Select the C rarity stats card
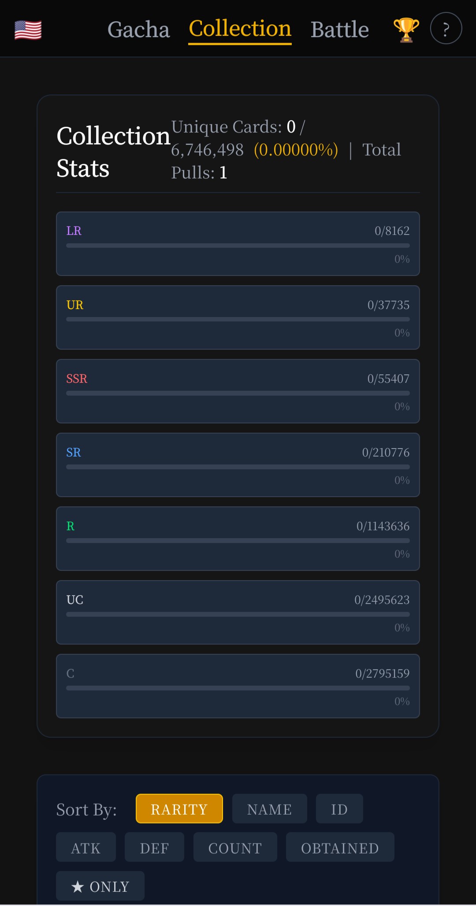The width and height of the screenshot is (476, 906). pyautogui.click(x=238, y=686)
